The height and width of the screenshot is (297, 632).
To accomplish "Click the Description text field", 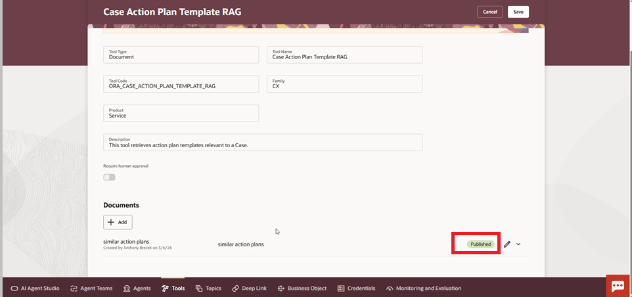I will pos(263,143).
